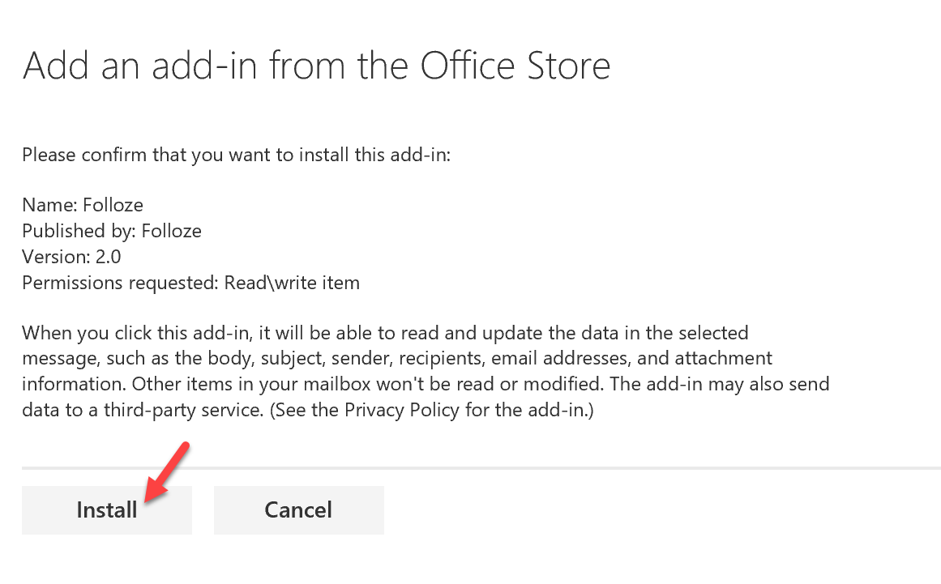Select the dialog title text
941x584 pixels.
pyautogui.click(x=316, y=65)
